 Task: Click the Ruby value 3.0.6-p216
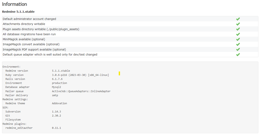coord(80,75)
